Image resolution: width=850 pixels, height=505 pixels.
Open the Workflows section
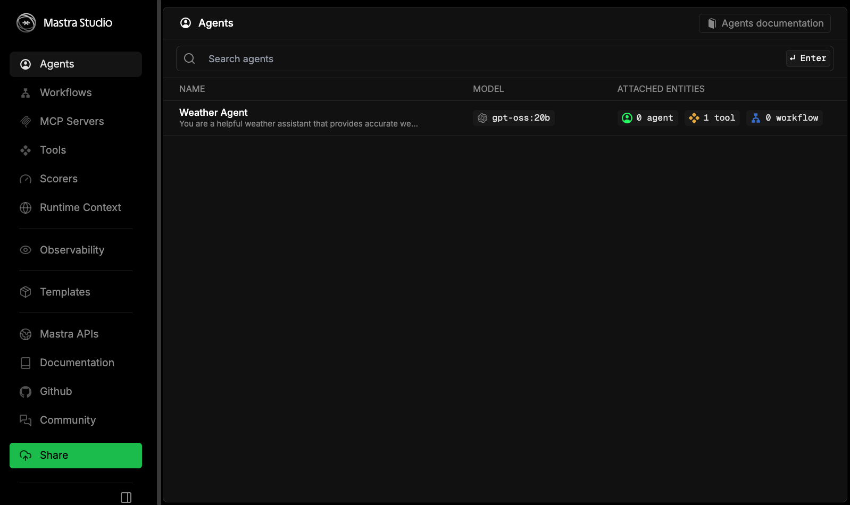tap(76, 93)
